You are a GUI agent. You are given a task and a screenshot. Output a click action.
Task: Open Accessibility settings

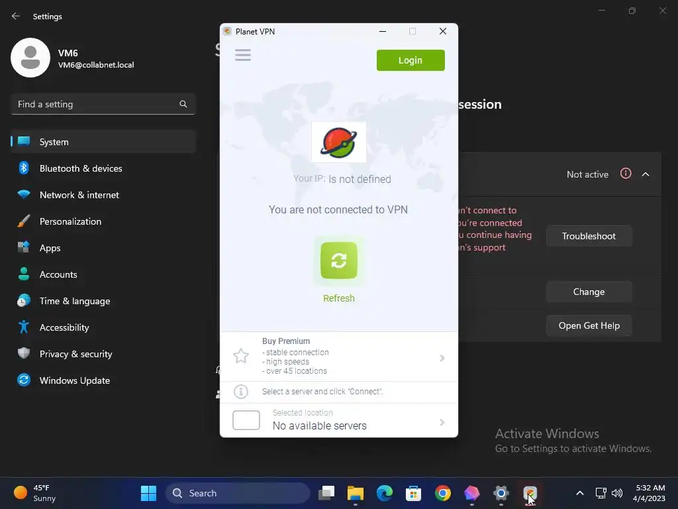[x=103, y=327]
